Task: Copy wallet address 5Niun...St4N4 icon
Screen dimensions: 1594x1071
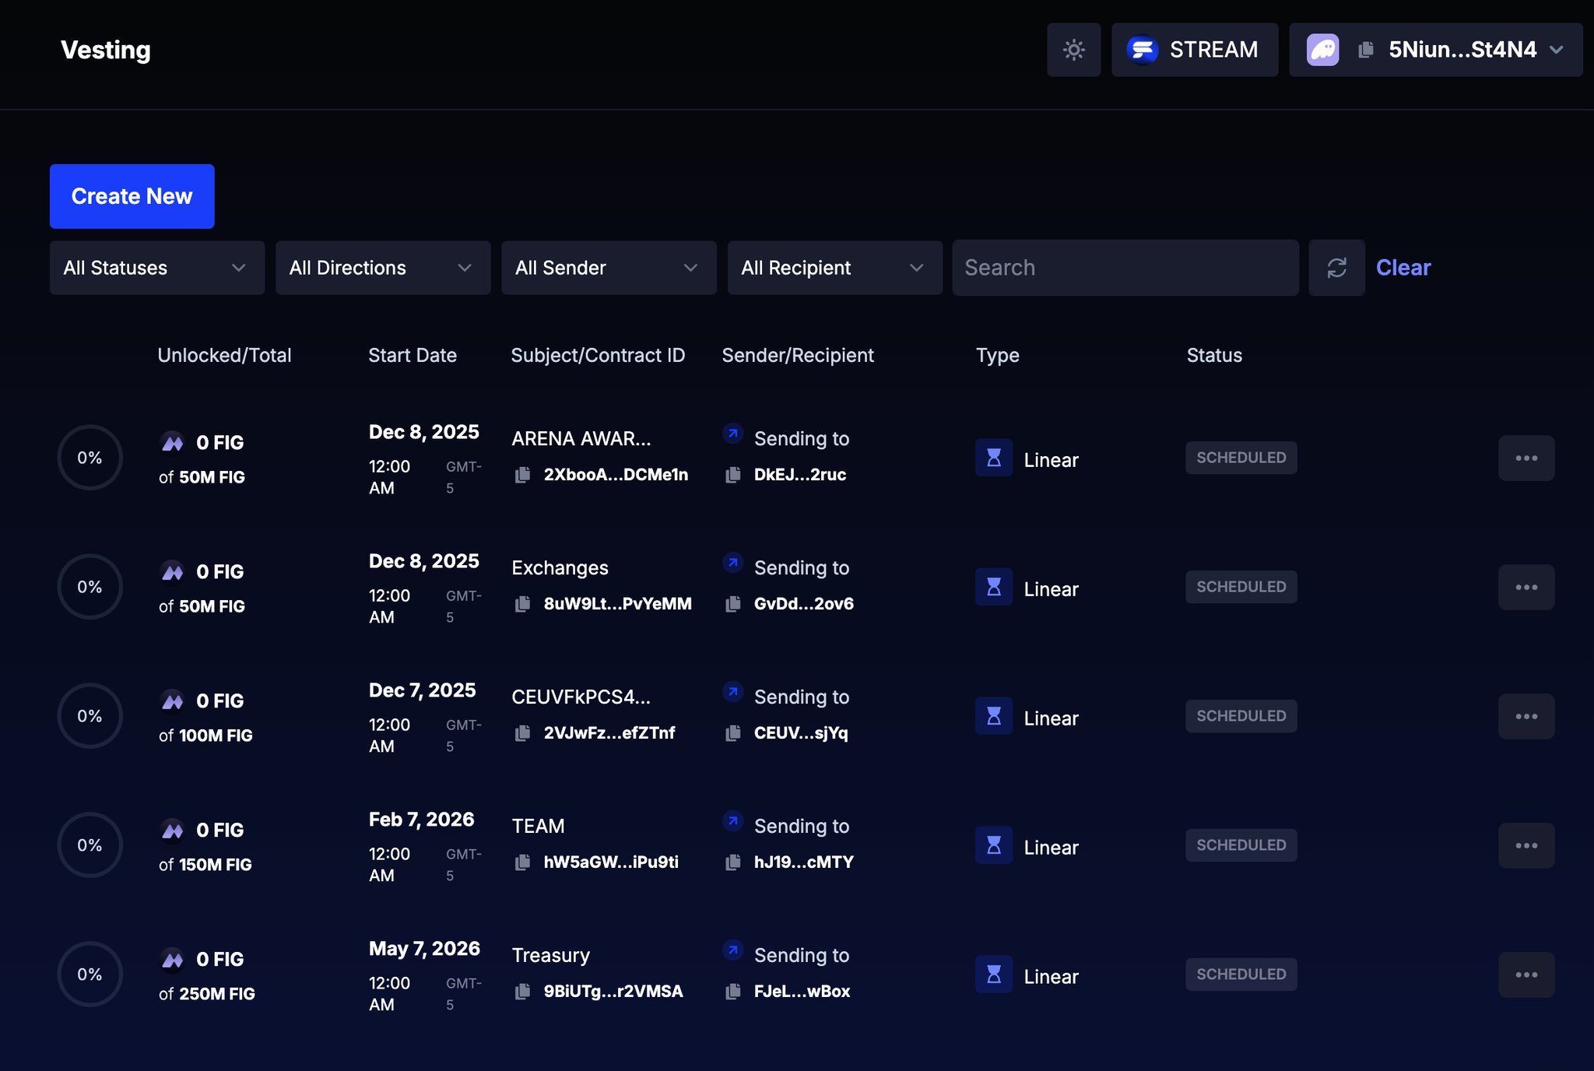Action: click(x=1365, y=50)
